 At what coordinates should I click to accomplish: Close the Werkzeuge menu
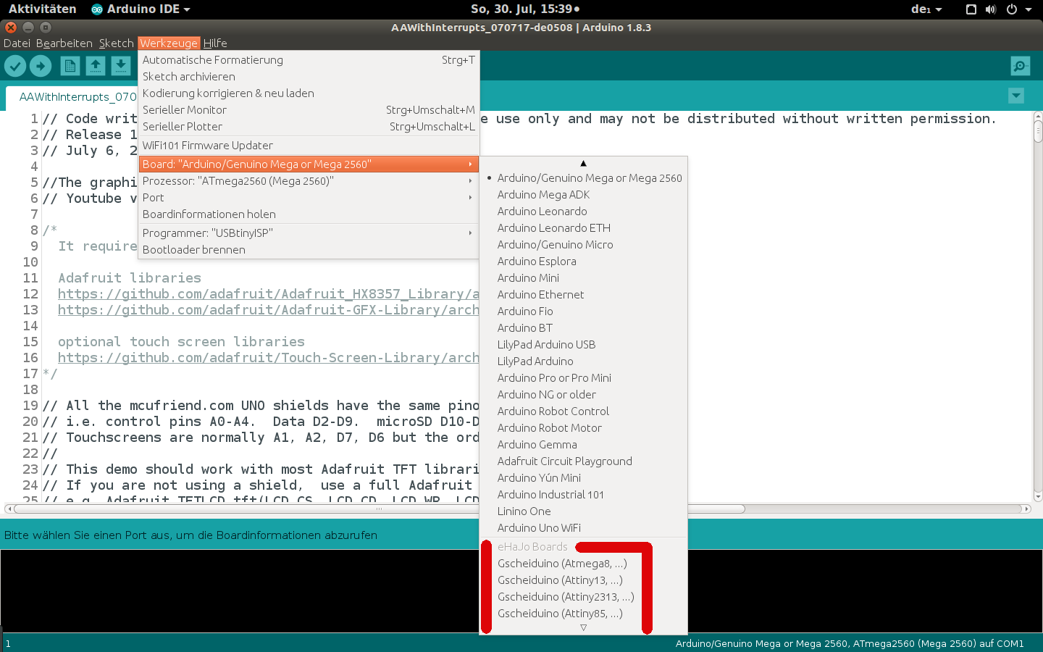pos(169,43)
